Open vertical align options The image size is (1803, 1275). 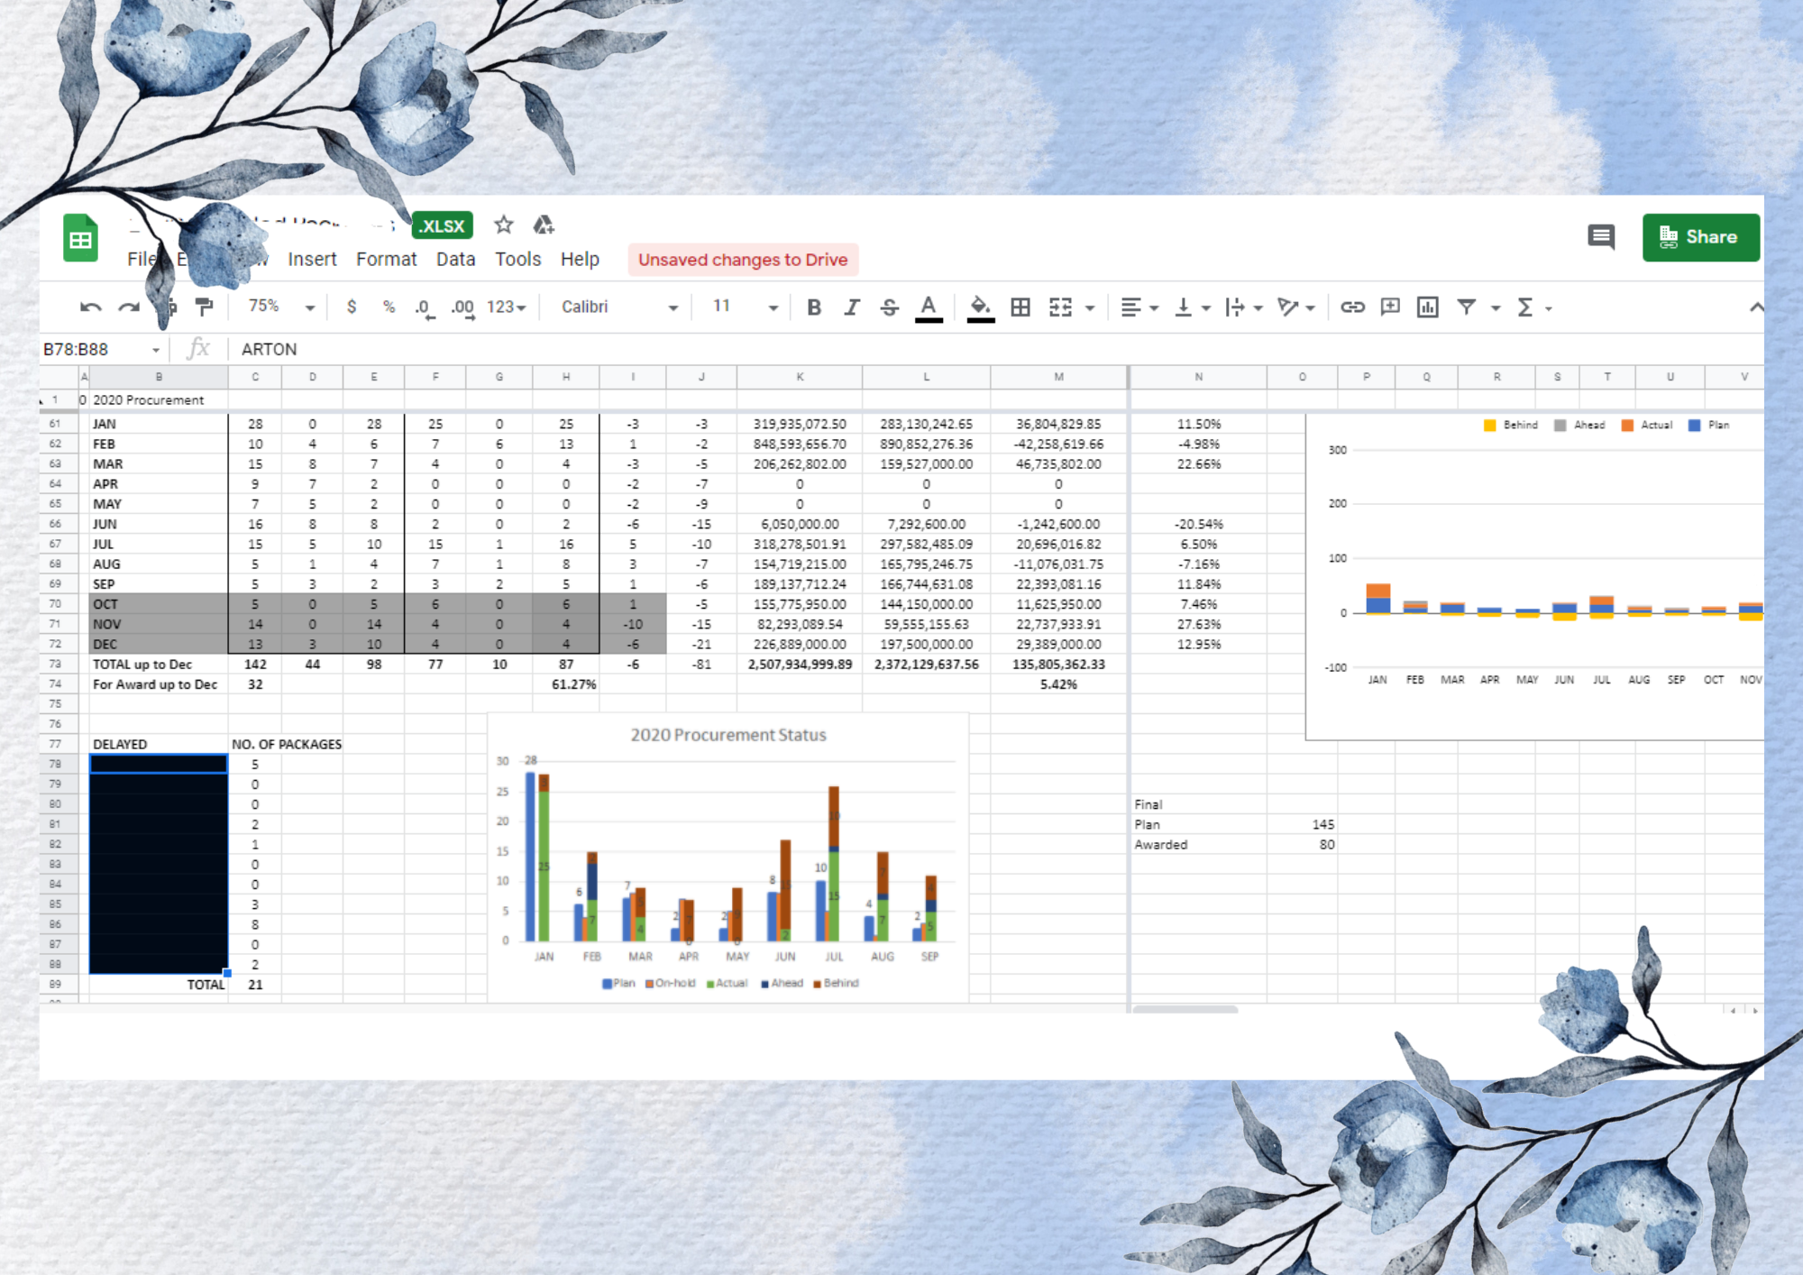[x=1192, y=307]
